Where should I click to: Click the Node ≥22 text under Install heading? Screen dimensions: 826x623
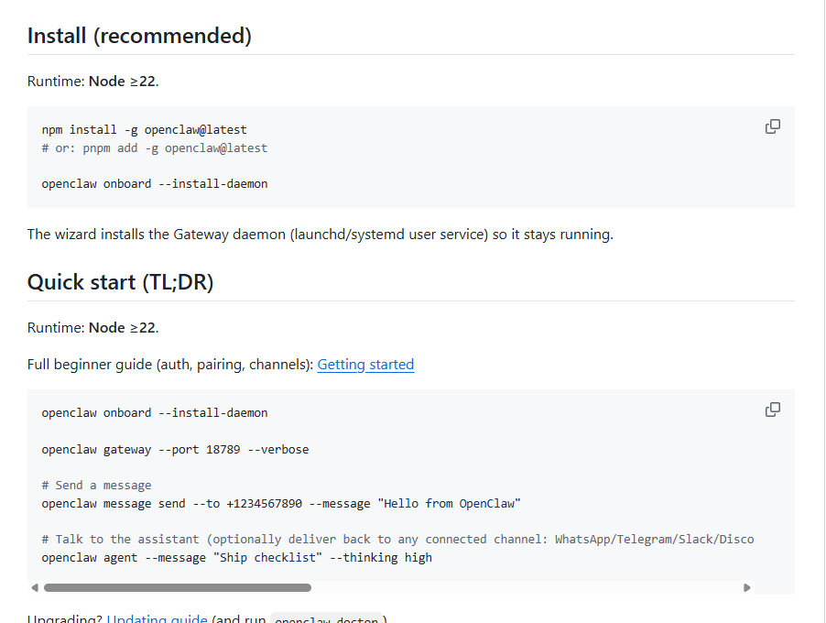(123, 82)
